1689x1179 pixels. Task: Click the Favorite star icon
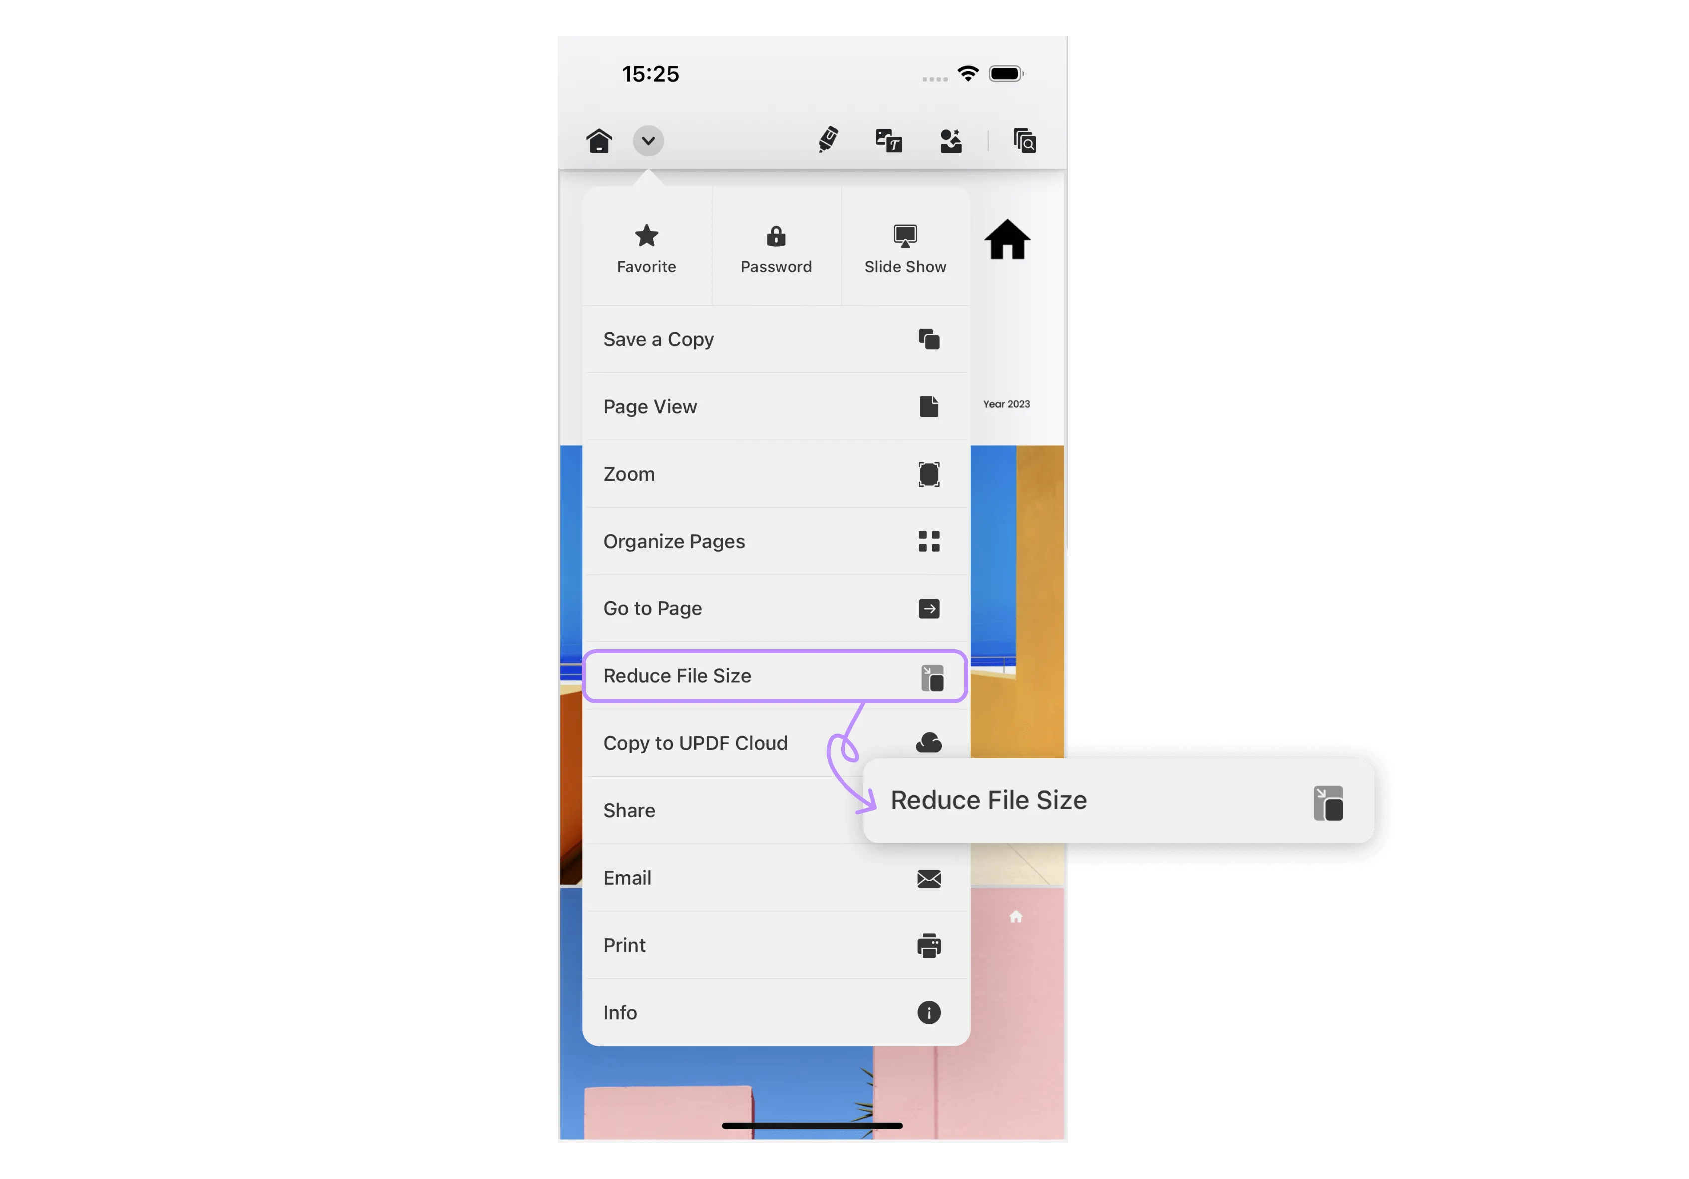tap(646, 236)
